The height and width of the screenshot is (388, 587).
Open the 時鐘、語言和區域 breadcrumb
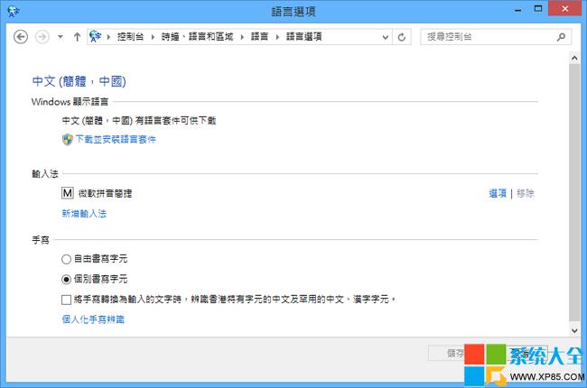pos(197,37)
